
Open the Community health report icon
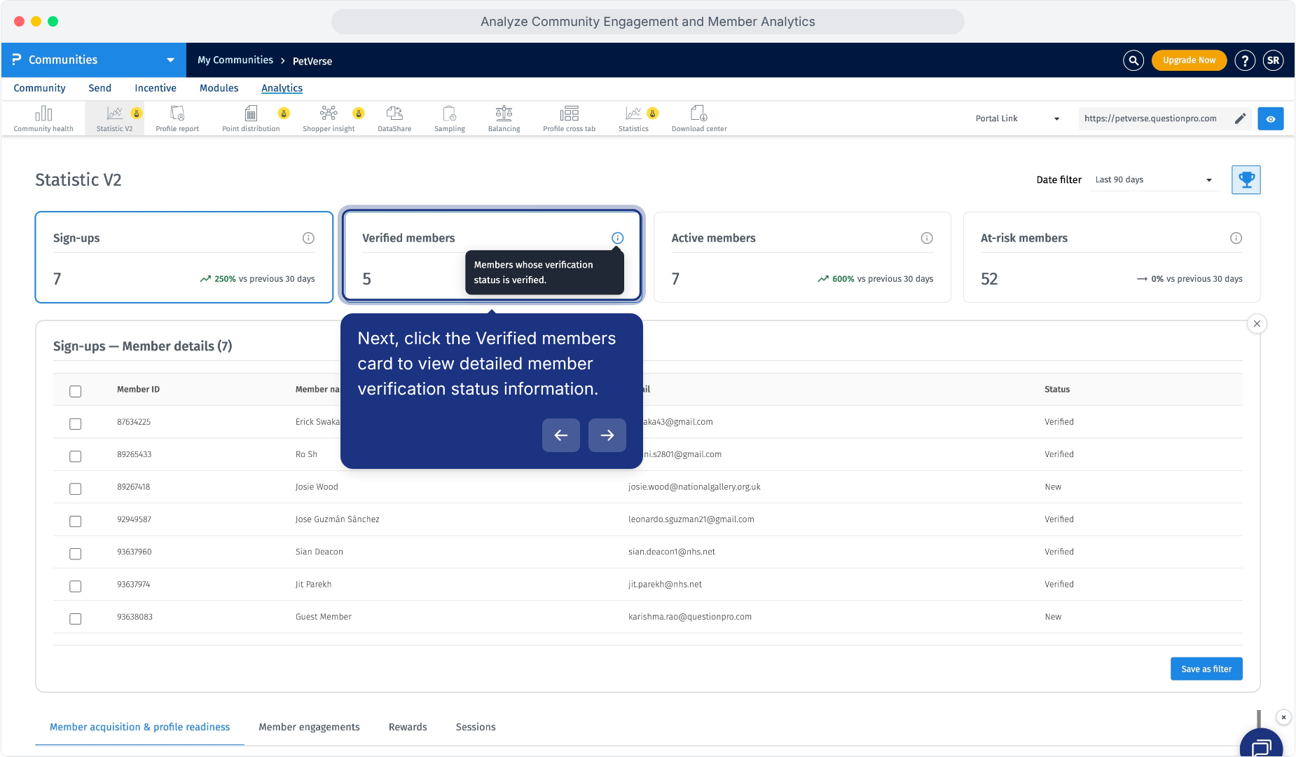(43, 118)
